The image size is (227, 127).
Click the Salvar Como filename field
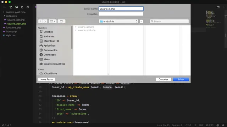(121, 9)
